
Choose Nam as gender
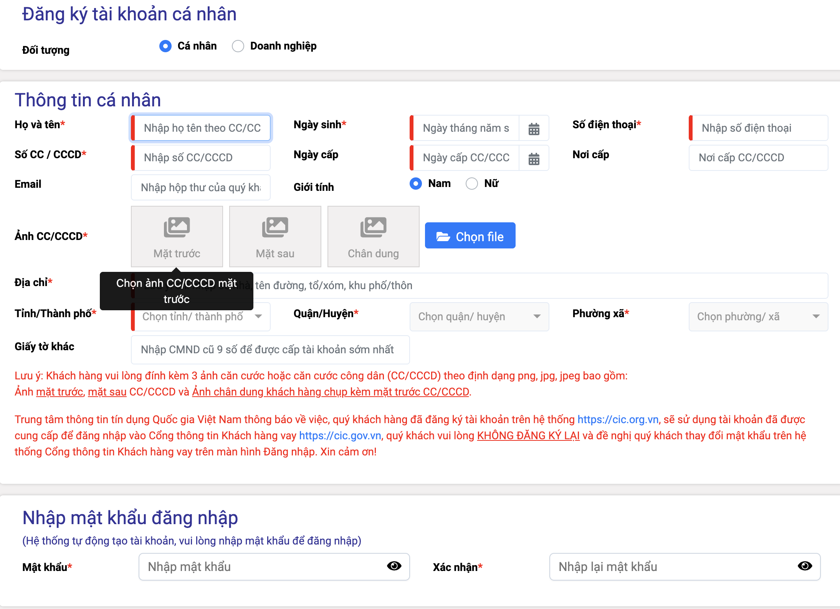[416, 184]
